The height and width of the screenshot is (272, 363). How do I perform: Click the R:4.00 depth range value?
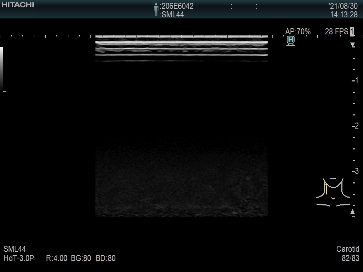57,258
